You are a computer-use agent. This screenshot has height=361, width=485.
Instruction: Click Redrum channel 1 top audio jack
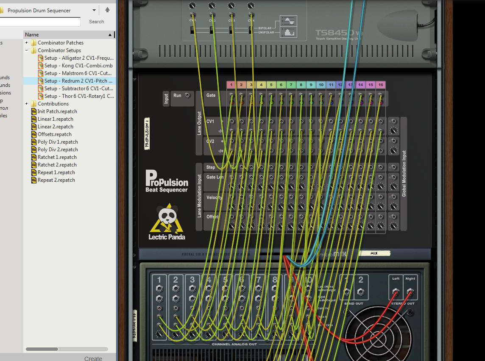click(159, 289)
